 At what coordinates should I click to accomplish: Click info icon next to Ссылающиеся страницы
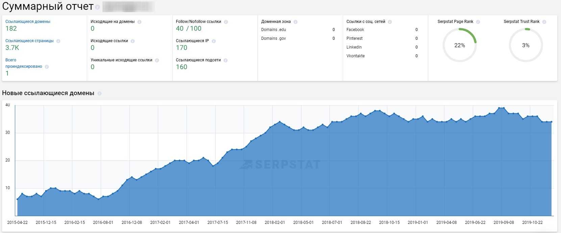coord(58,41)
